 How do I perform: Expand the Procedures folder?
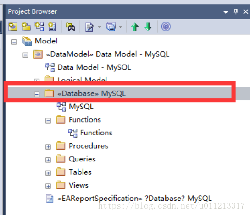48,147
